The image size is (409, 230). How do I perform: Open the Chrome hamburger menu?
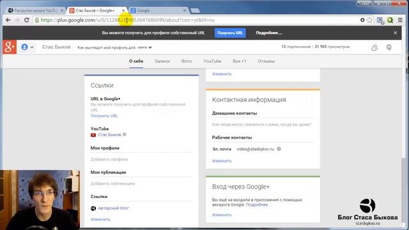[x=400, y=20]
